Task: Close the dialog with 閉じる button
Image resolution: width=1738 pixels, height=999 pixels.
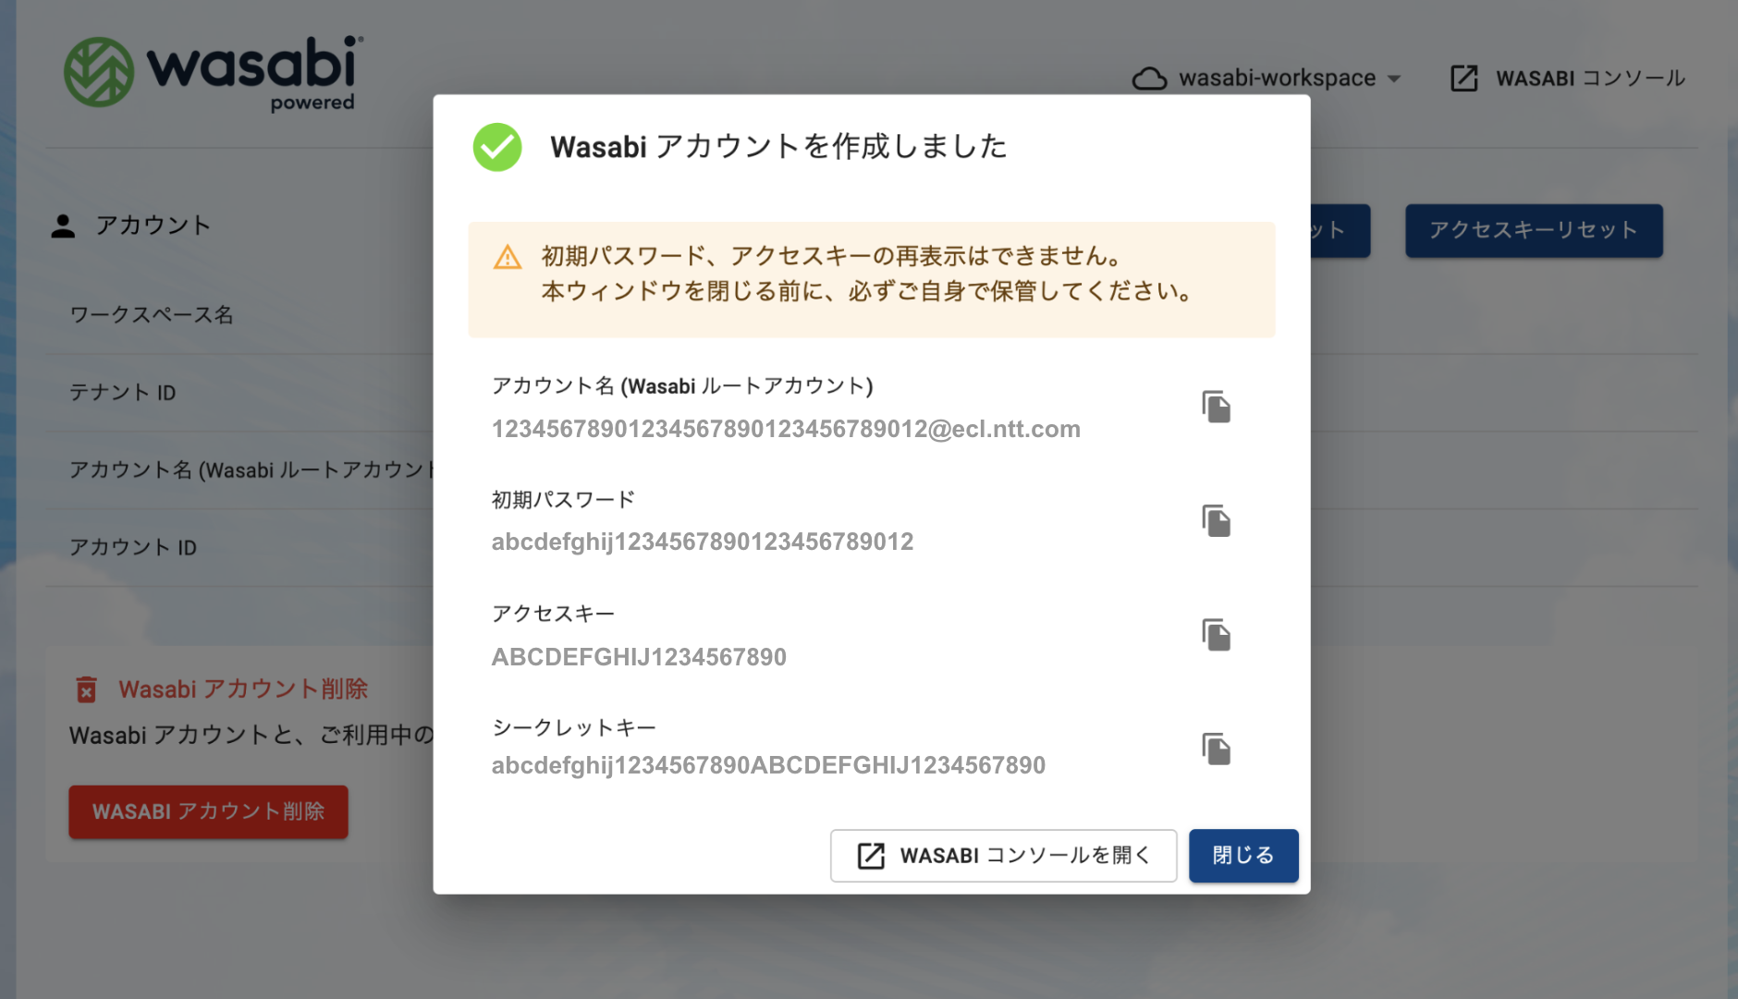Action: [x=1243, y=856]
